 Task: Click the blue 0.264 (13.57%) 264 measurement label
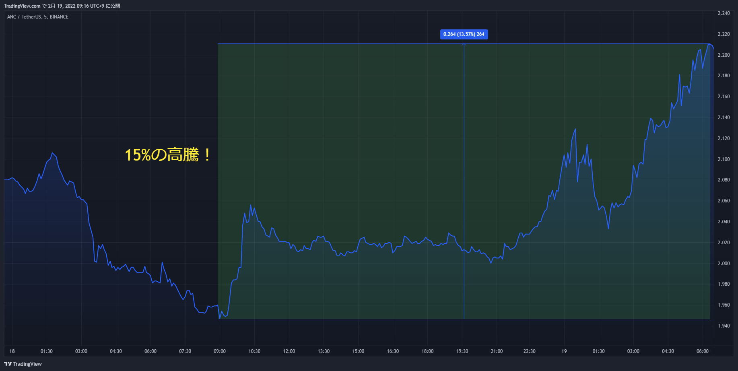pyautogui.click(x=464, y=34)
